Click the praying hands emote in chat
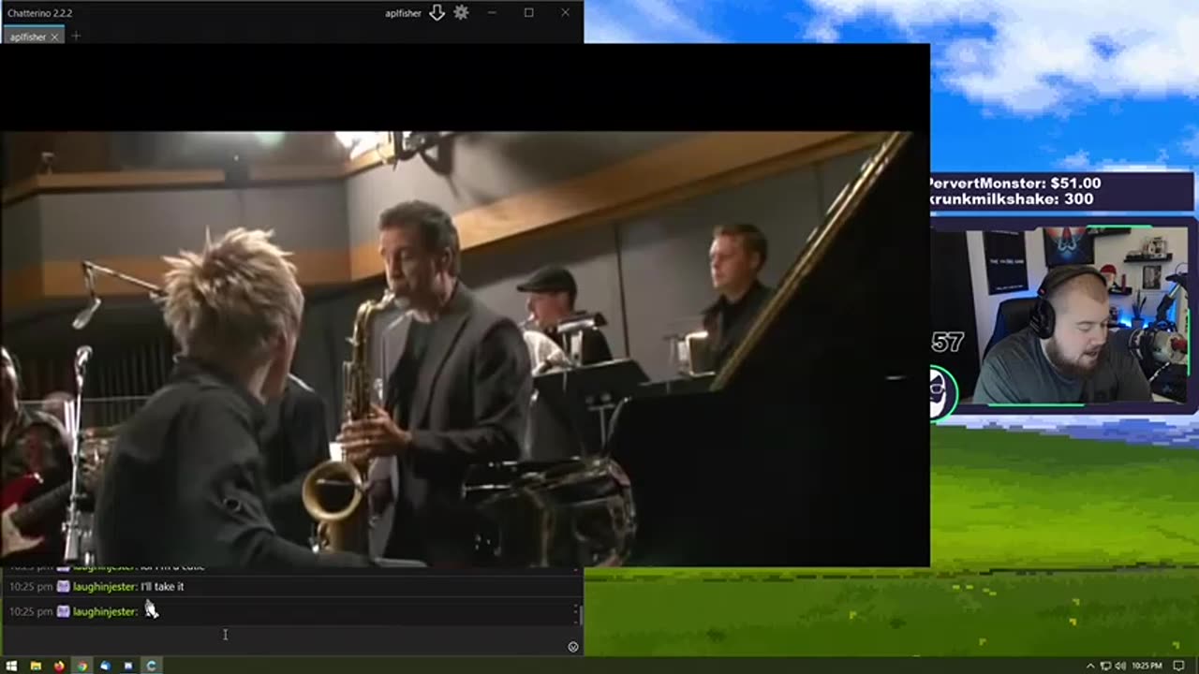 [151, 610]
